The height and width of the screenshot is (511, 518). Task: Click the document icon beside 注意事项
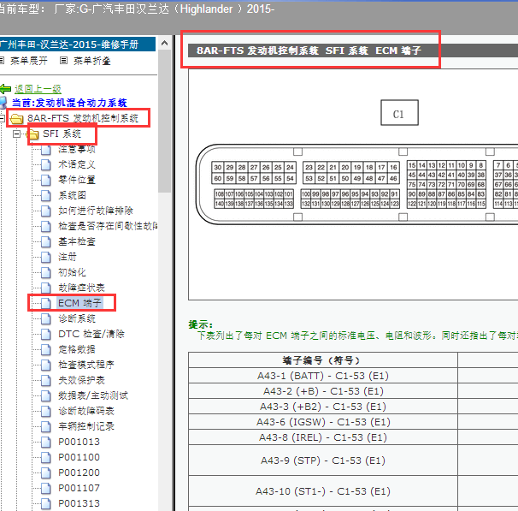pyautogui.click(x=46, y=150)
